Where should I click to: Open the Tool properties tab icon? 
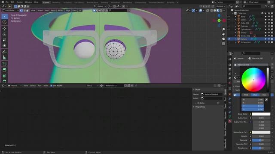(x=230, y=59)
